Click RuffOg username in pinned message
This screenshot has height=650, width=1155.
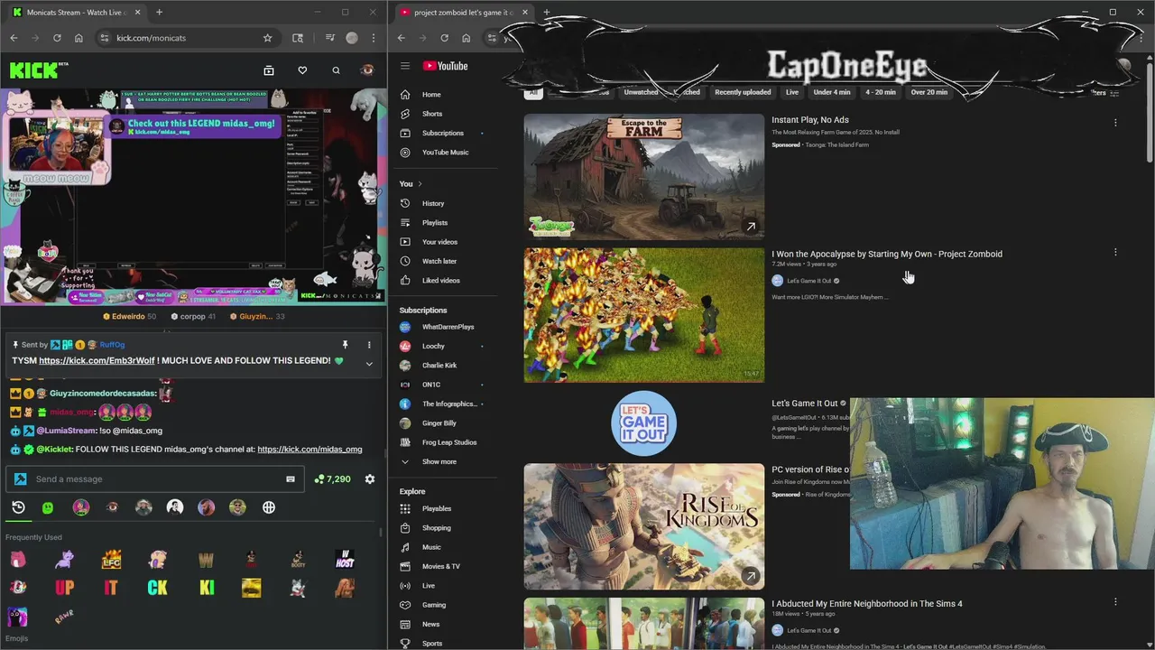click(x=112, y=345)
